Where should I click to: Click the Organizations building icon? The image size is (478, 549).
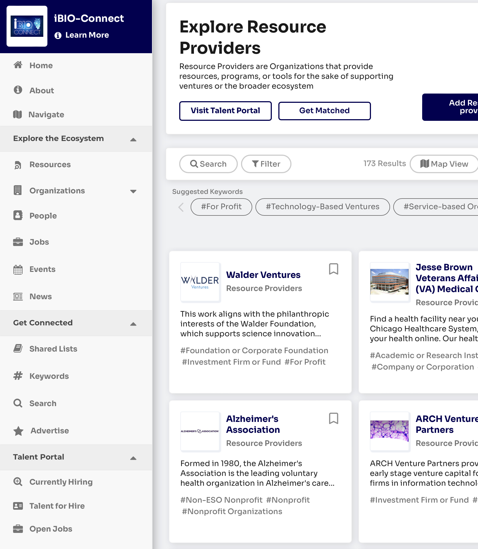18,190
